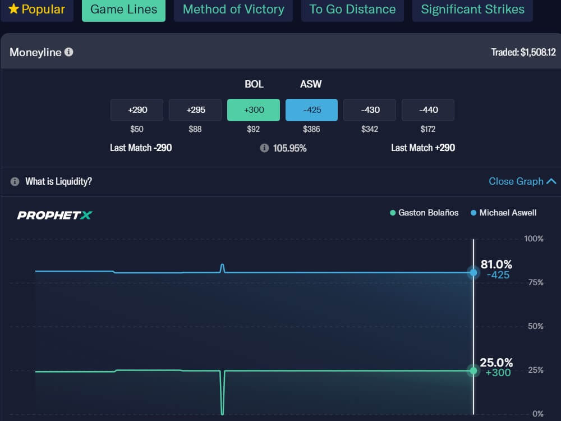Click the green 25.0% graph marker
The width and height of the screenshot is (561, 421).
(x=473, y=370)
